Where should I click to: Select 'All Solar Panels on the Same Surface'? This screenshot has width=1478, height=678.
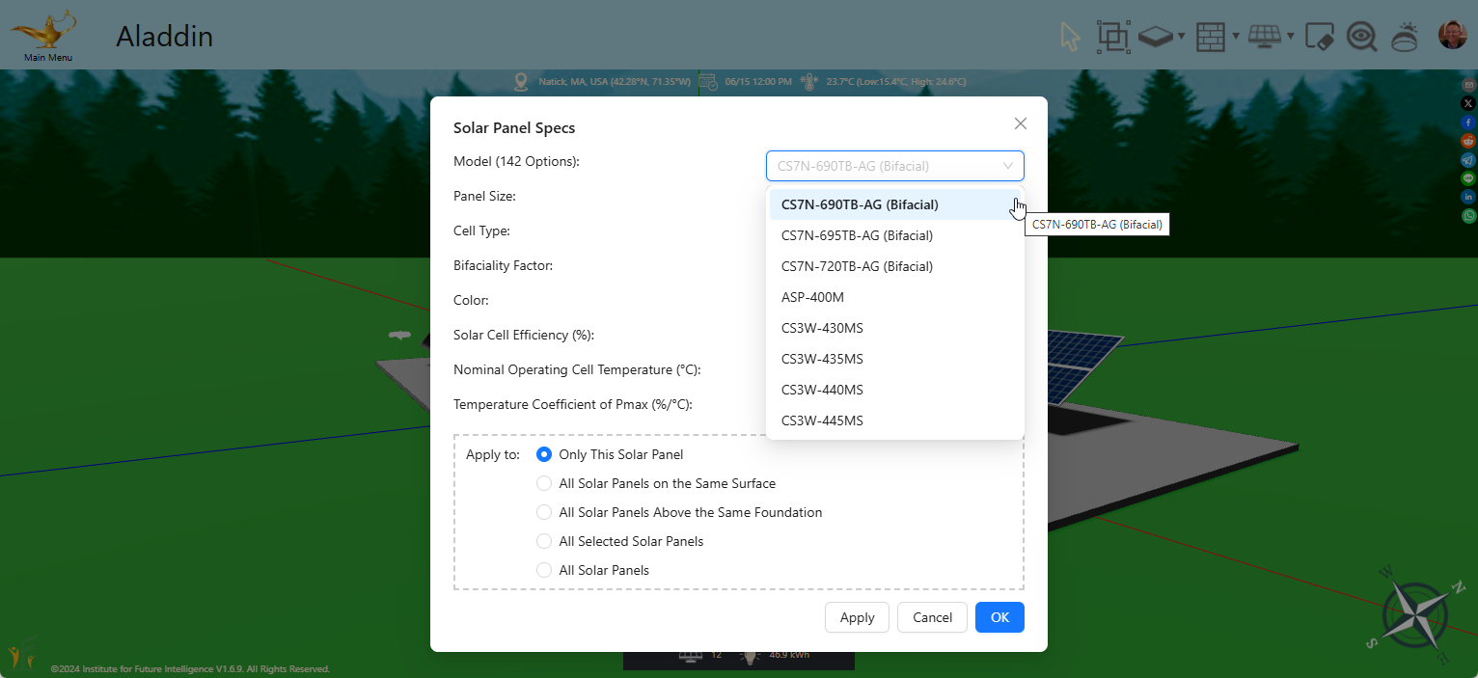click(x=544, y=483)
